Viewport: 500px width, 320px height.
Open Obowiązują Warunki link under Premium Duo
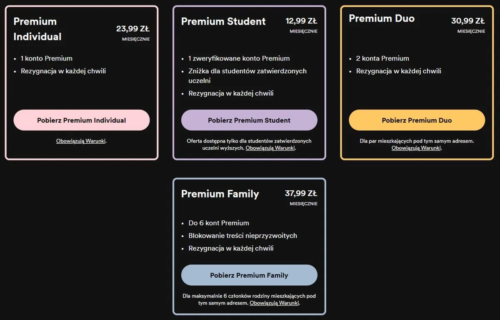pos(416,147)
